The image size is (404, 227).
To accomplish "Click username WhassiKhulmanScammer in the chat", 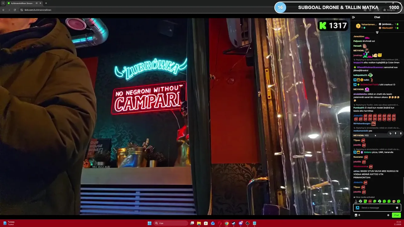I will (370, 67).
